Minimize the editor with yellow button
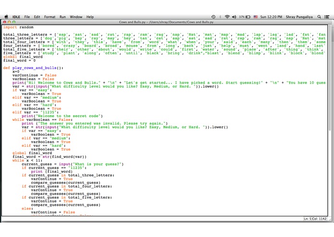 pyautogui.click(x=9, y=22)
